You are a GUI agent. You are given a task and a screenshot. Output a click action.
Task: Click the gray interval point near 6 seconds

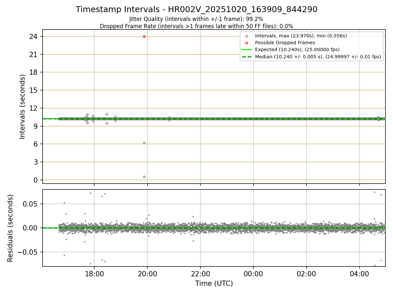[144, 143]
